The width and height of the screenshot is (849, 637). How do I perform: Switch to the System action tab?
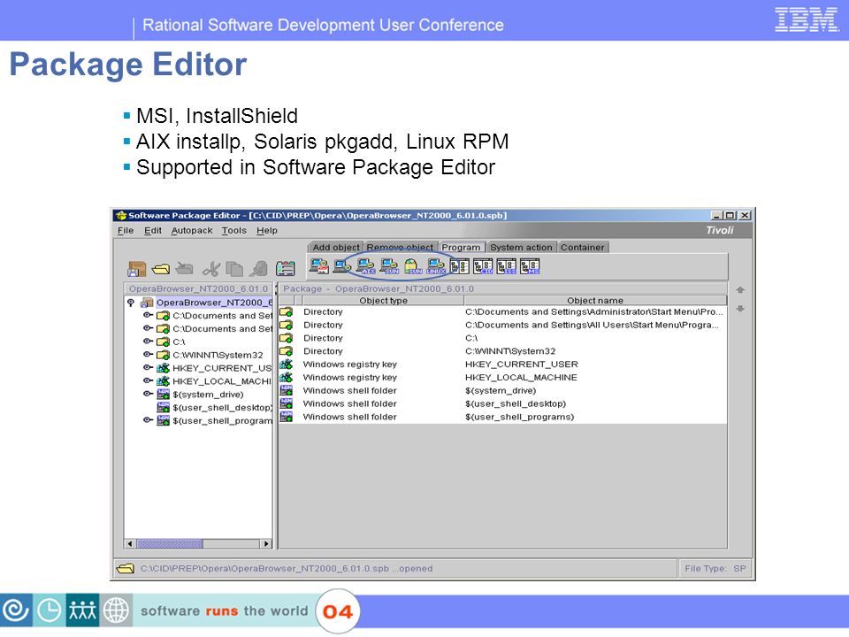[521, 247]
